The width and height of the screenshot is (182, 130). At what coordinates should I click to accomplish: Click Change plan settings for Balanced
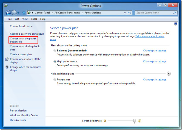click(154, 51)
